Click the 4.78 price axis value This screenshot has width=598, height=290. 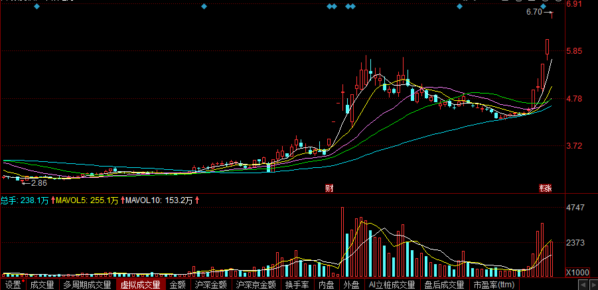click(574, 99)
